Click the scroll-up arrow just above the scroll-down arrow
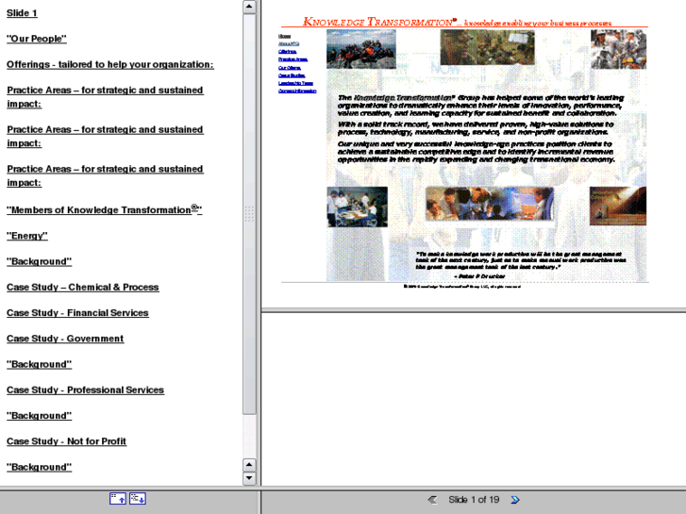Viewport: 686px width, 514px height. pyautogui.click(x=249, y=465)
